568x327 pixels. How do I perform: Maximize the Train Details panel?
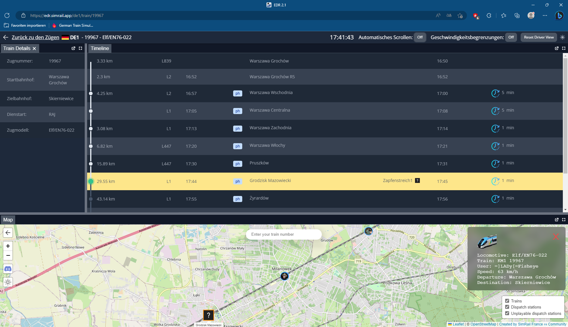[x=80, y=48]
